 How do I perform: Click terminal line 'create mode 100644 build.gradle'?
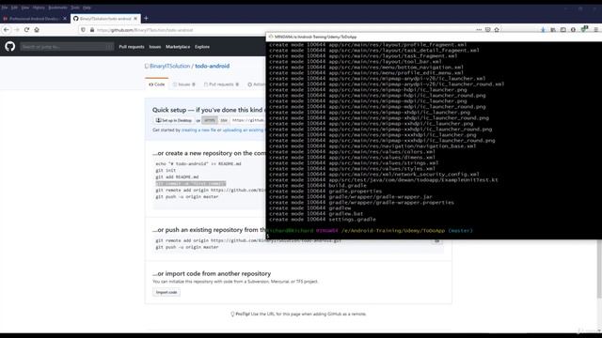pos(318,186)
